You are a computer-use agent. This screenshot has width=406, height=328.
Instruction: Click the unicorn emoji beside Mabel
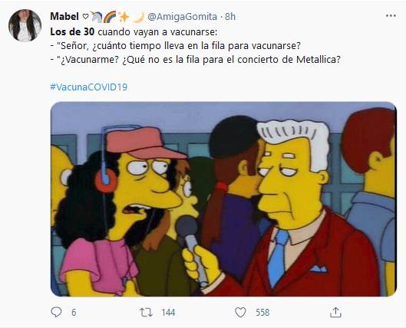(x=96, y=17)
